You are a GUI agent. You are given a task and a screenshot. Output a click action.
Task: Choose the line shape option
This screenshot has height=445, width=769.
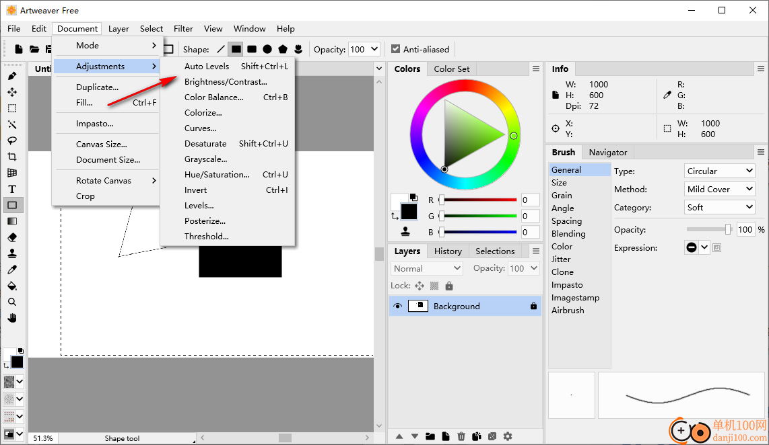[221, 49]
